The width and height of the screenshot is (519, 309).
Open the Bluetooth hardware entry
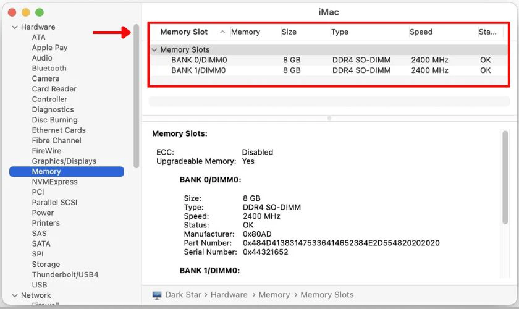tap(49, 69)
